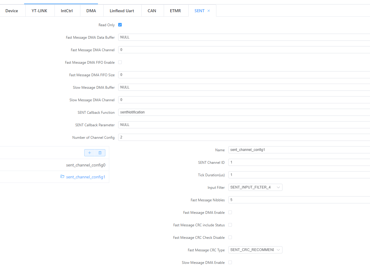Select sent_channel_config0 in the list

(85, 165)
